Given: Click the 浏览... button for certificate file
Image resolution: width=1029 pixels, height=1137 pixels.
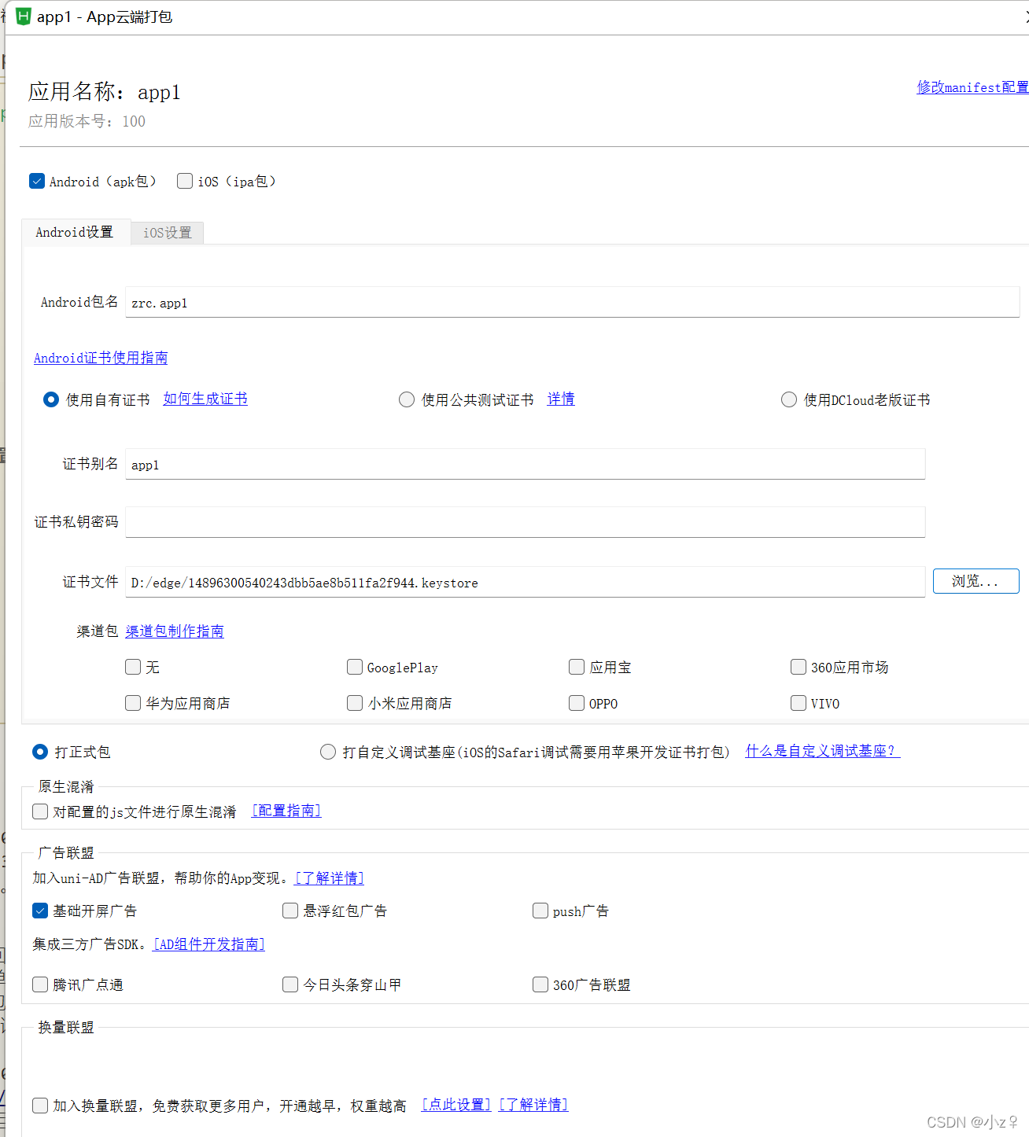Looking at the screenshot, I should click(976, 581).
